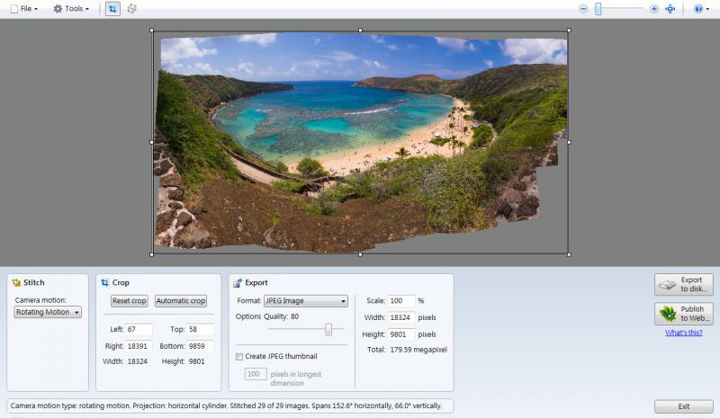The height and width of the screenshot is (418, 720).
Task: Click the Crop panel icon
Action: (104, 282)
